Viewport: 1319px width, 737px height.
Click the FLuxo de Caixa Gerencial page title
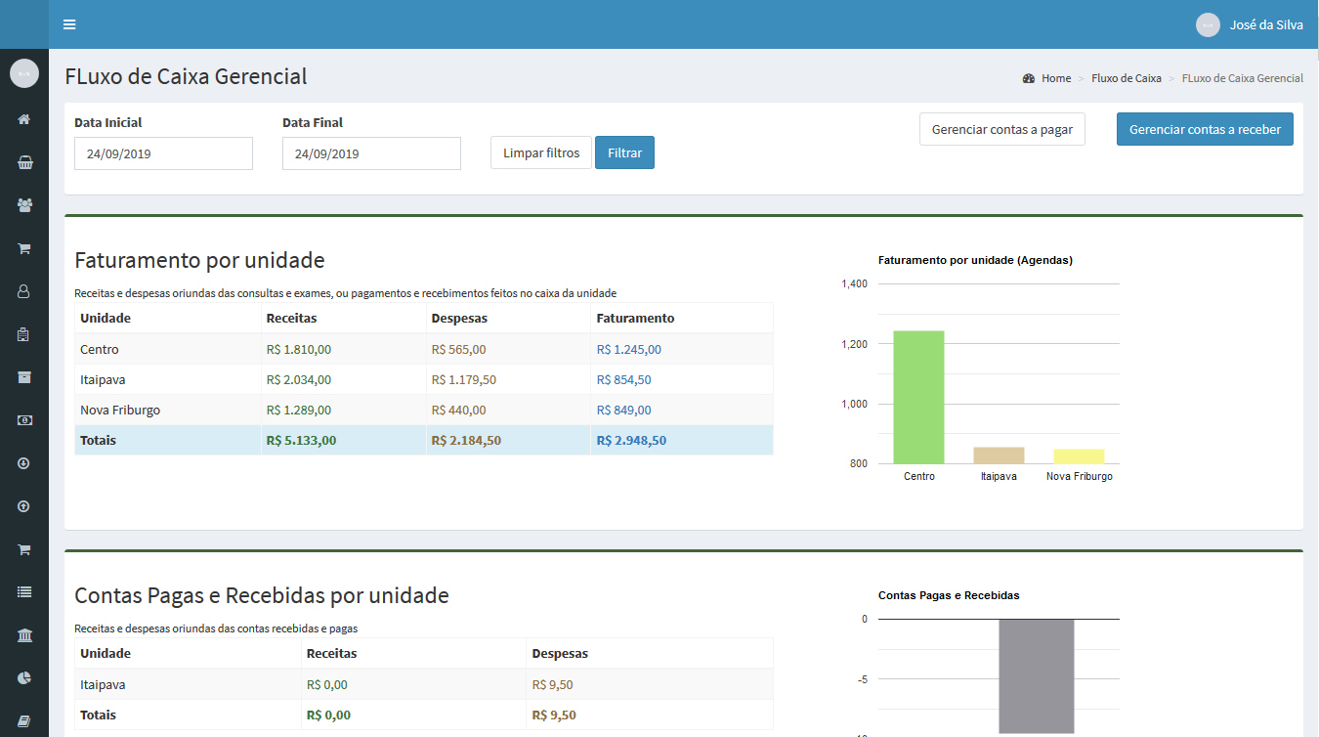coord(186,76)
